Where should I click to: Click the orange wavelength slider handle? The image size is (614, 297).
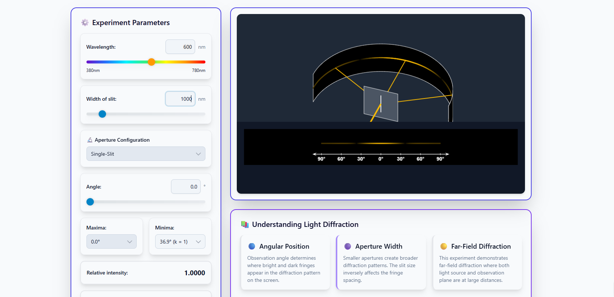click(151, 62)
